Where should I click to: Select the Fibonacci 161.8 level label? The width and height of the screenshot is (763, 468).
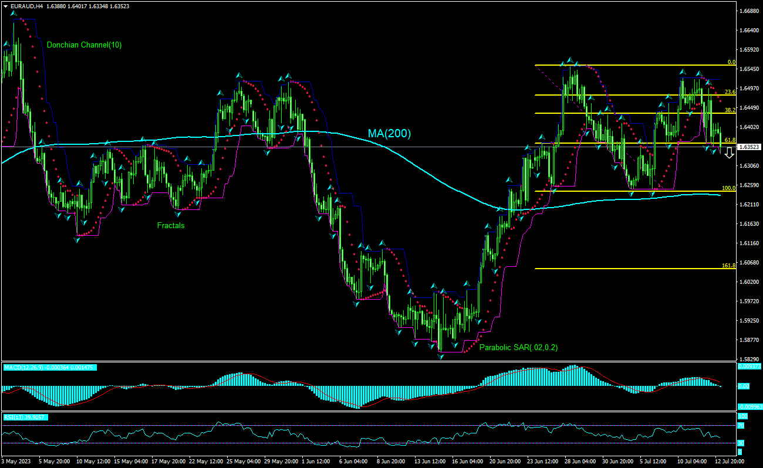(728, 265)
